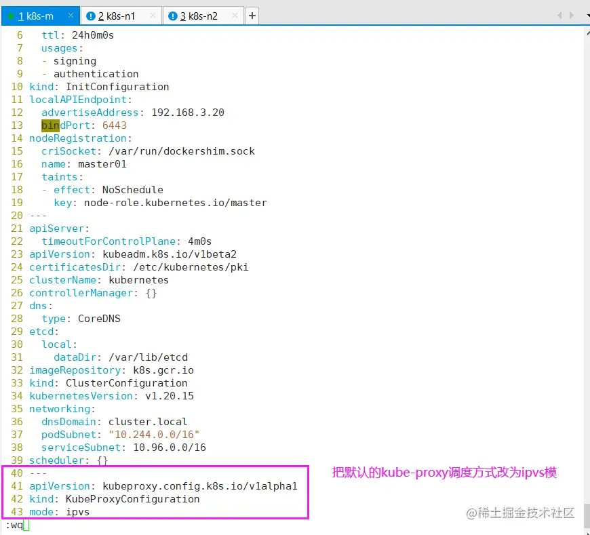The width and height of the screenshot is (590, 535).
Task: Click the 'mode: ipvs' line
Action: (60, 512)
